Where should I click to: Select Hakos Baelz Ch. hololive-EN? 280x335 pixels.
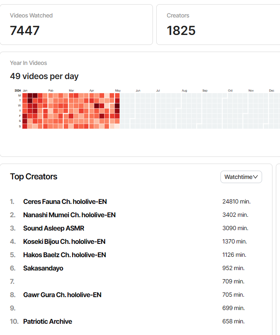[x=65, y=255]
